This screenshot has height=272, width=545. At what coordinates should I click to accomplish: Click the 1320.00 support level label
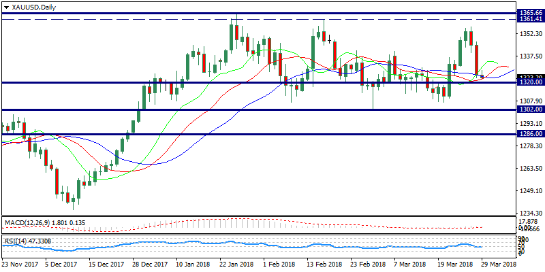click(x=530, y=82)
